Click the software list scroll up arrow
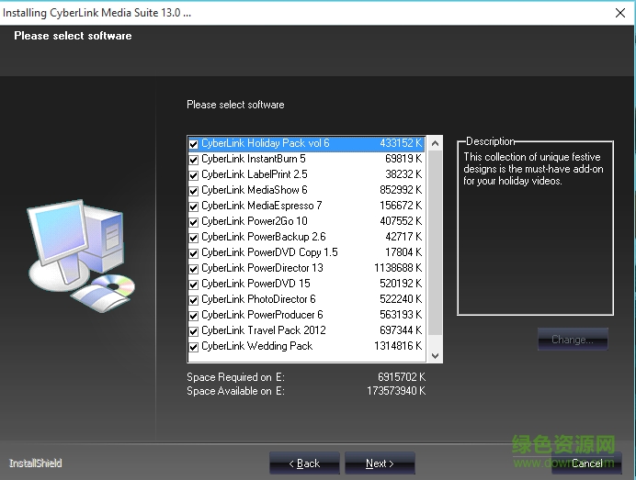 (x=436, y=144)
